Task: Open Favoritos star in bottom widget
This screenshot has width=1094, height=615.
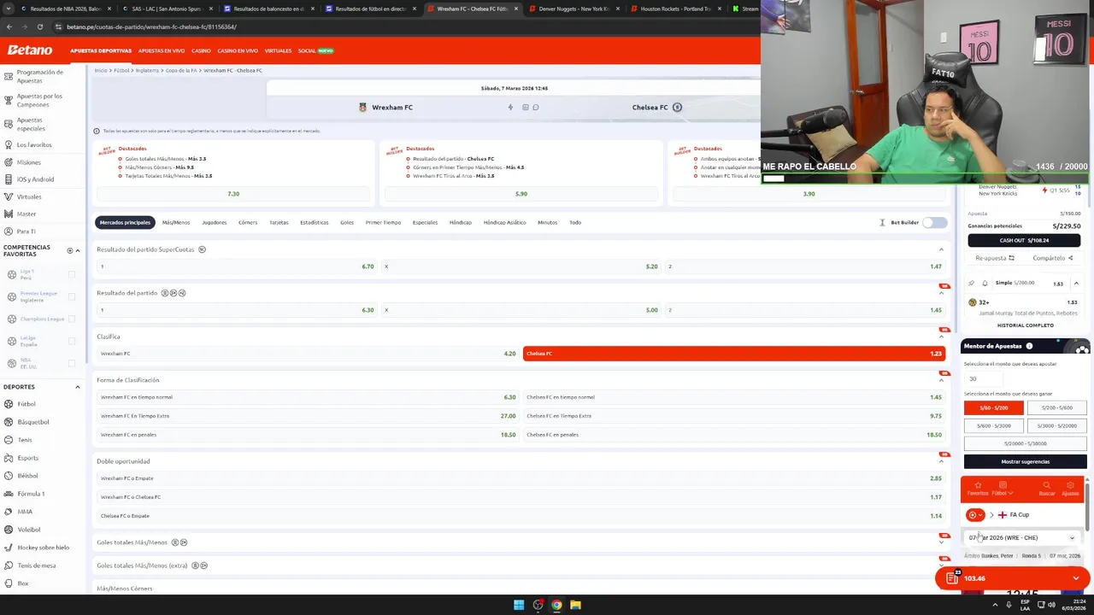Action: [978, 489]
